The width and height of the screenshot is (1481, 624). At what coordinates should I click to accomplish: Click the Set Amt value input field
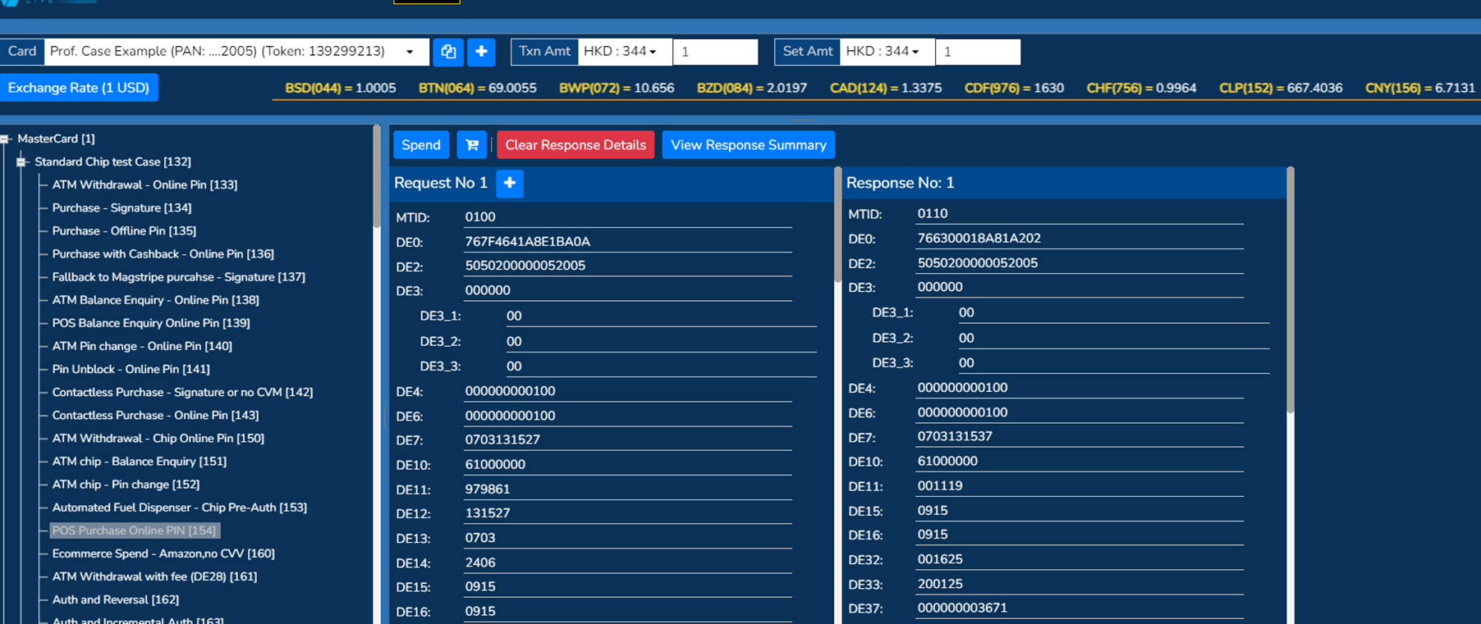point(978,52)
